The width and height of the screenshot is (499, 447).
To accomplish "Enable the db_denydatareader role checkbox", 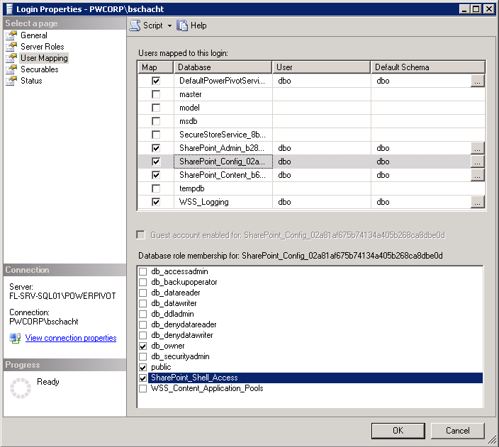I will point(143,324).
